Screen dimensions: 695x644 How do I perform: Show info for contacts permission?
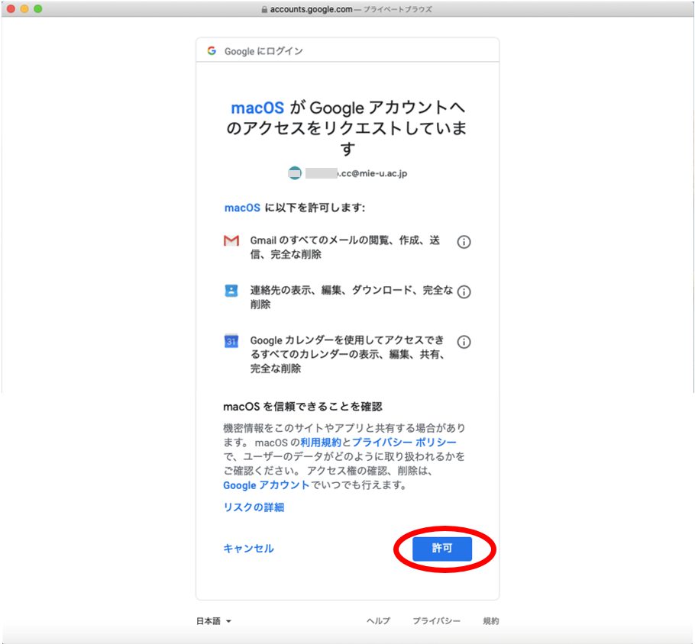point(464,292)
